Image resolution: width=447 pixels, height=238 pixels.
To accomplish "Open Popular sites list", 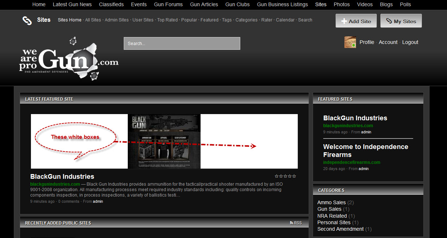I will [189, 20].
